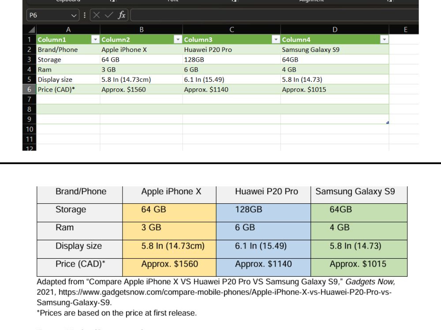Select cell 'Apple iPhone X' in spreadsheet
Viewport: 441px width, 330px height.
tap(141, 50)
